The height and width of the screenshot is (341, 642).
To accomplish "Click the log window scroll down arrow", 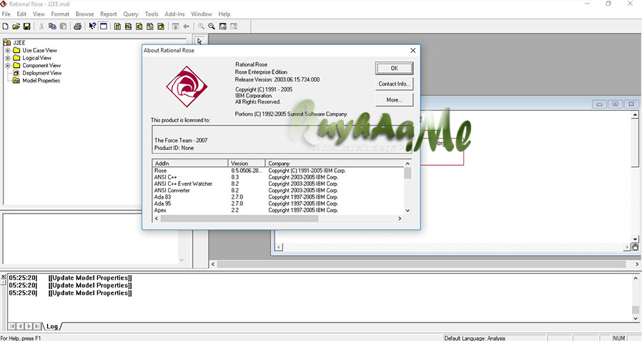I will [x=636, y=319].
